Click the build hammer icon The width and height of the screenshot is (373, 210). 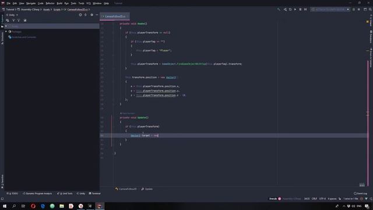(279, 9)
